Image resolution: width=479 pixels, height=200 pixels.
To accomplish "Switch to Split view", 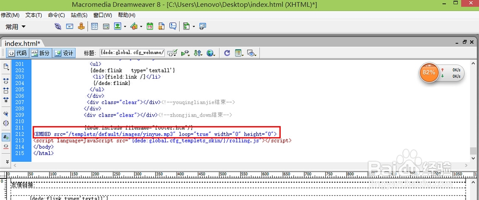I will pyautogui.click(x=40, y=53).
